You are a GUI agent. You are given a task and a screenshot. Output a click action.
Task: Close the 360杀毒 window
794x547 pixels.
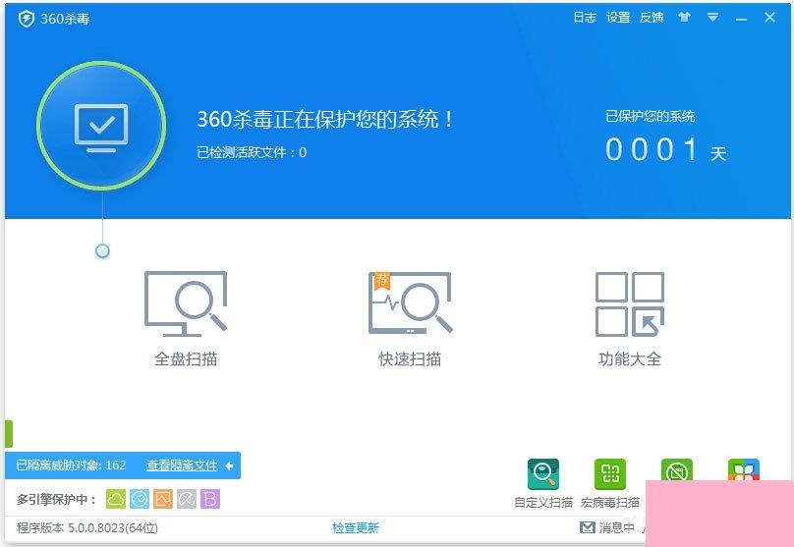tap(769, 18)
